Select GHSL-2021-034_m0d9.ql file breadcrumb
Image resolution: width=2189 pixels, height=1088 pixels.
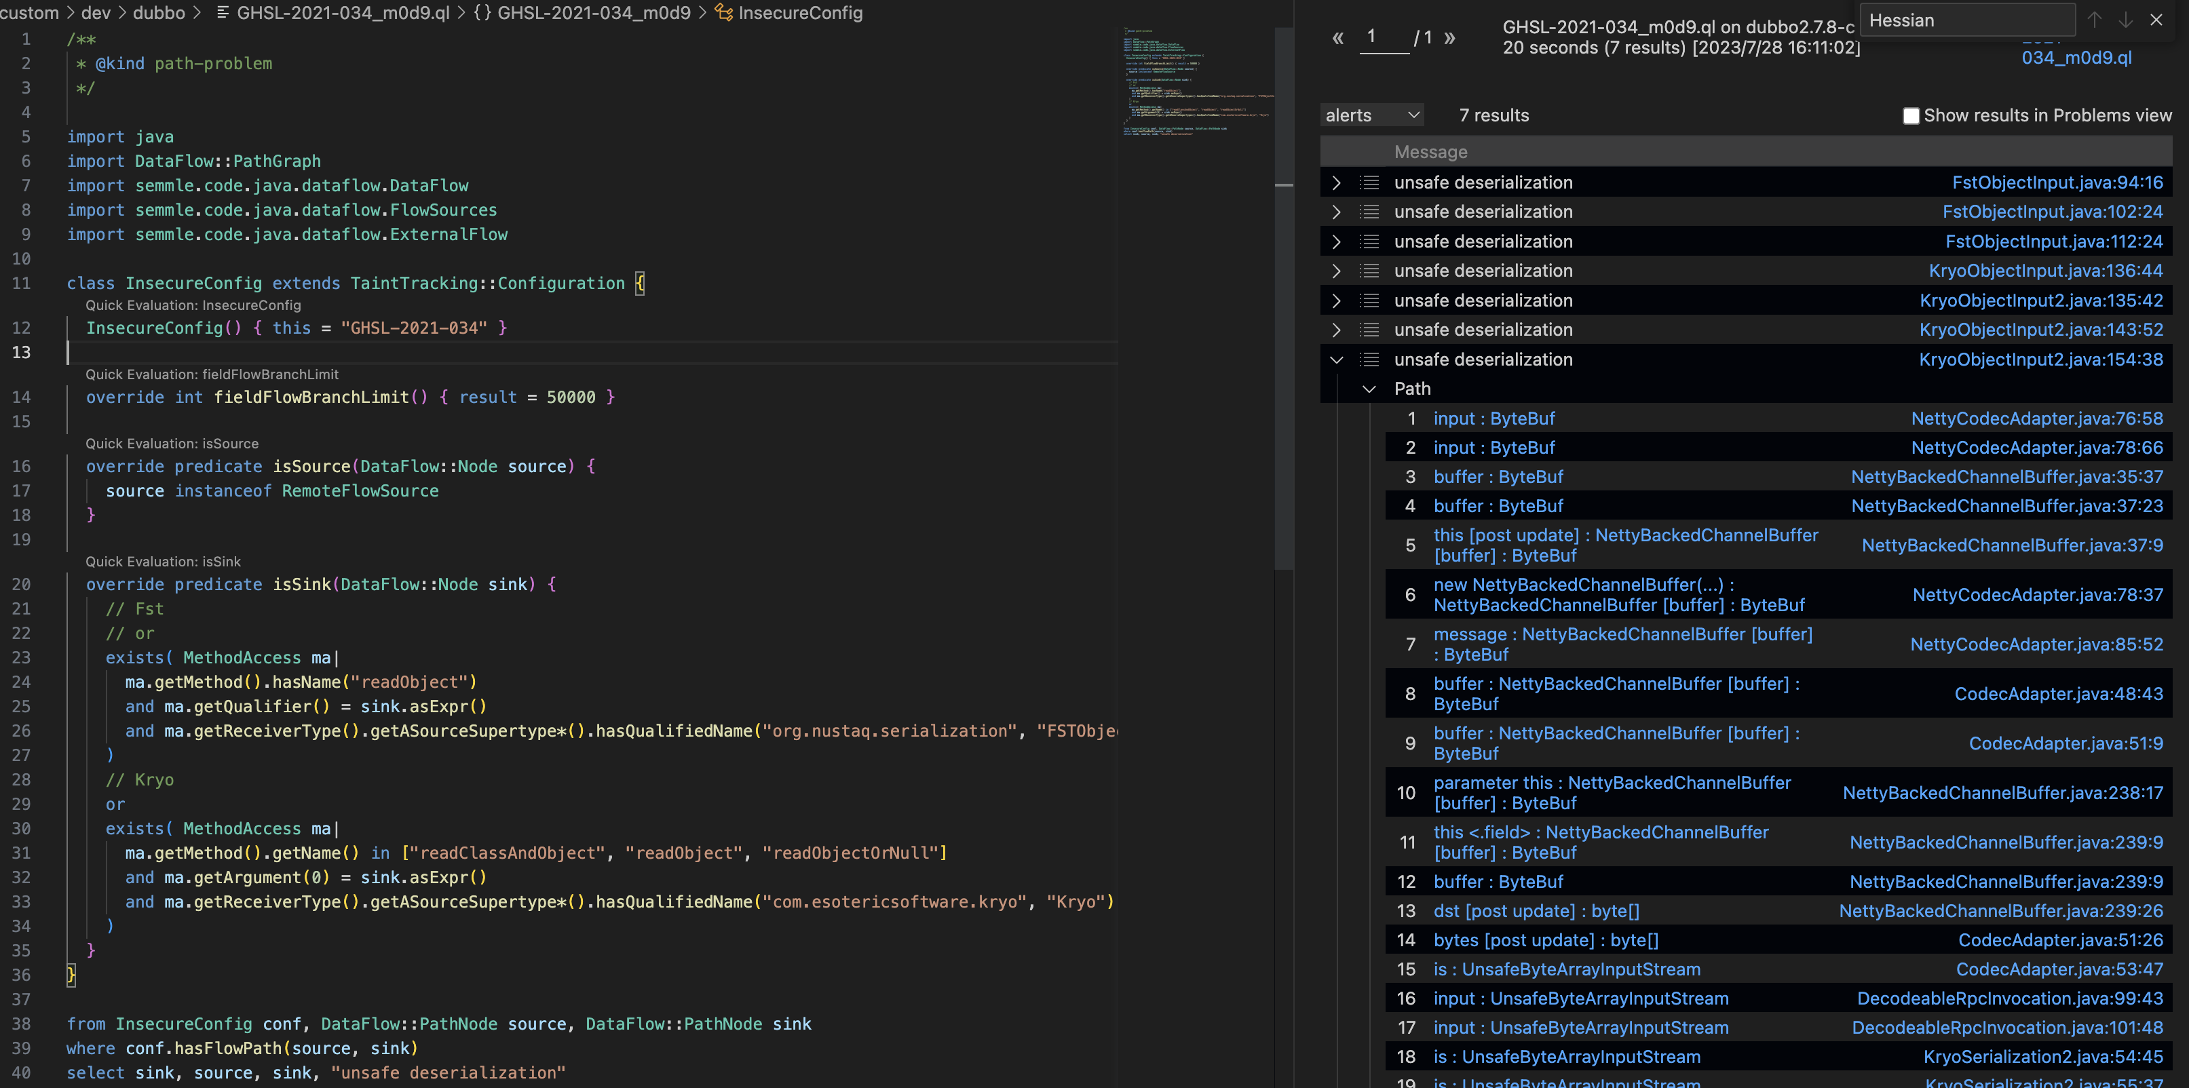(333, 13)
